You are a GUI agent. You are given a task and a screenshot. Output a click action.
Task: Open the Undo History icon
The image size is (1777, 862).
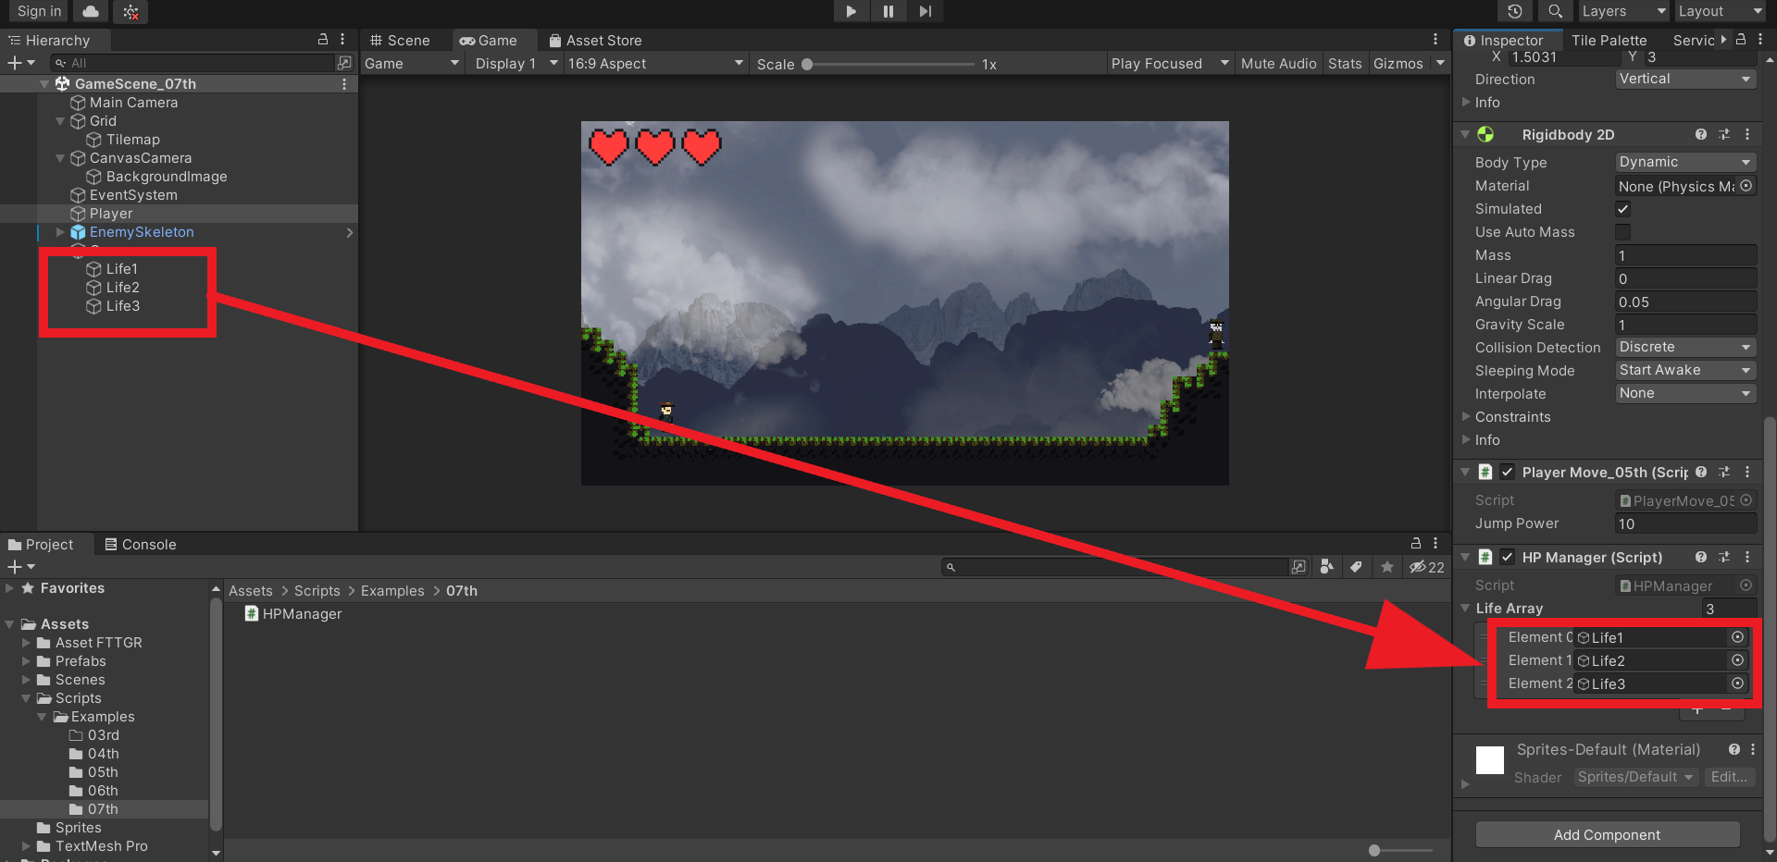click(x=1514, y=11)
